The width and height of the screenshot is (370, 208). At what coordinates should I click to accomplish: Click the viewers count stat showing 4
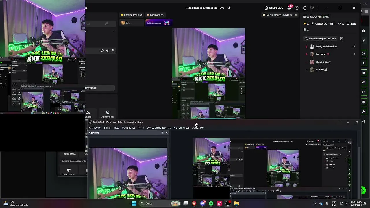point(333,24)
